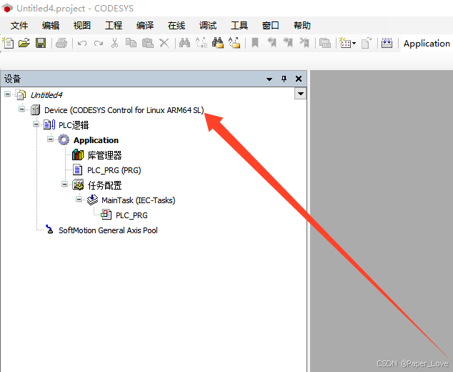The height and width of the screenshot is (372, 453).
Task: Click the Clear bookmarks icon
Action: (x=304, y=43)
